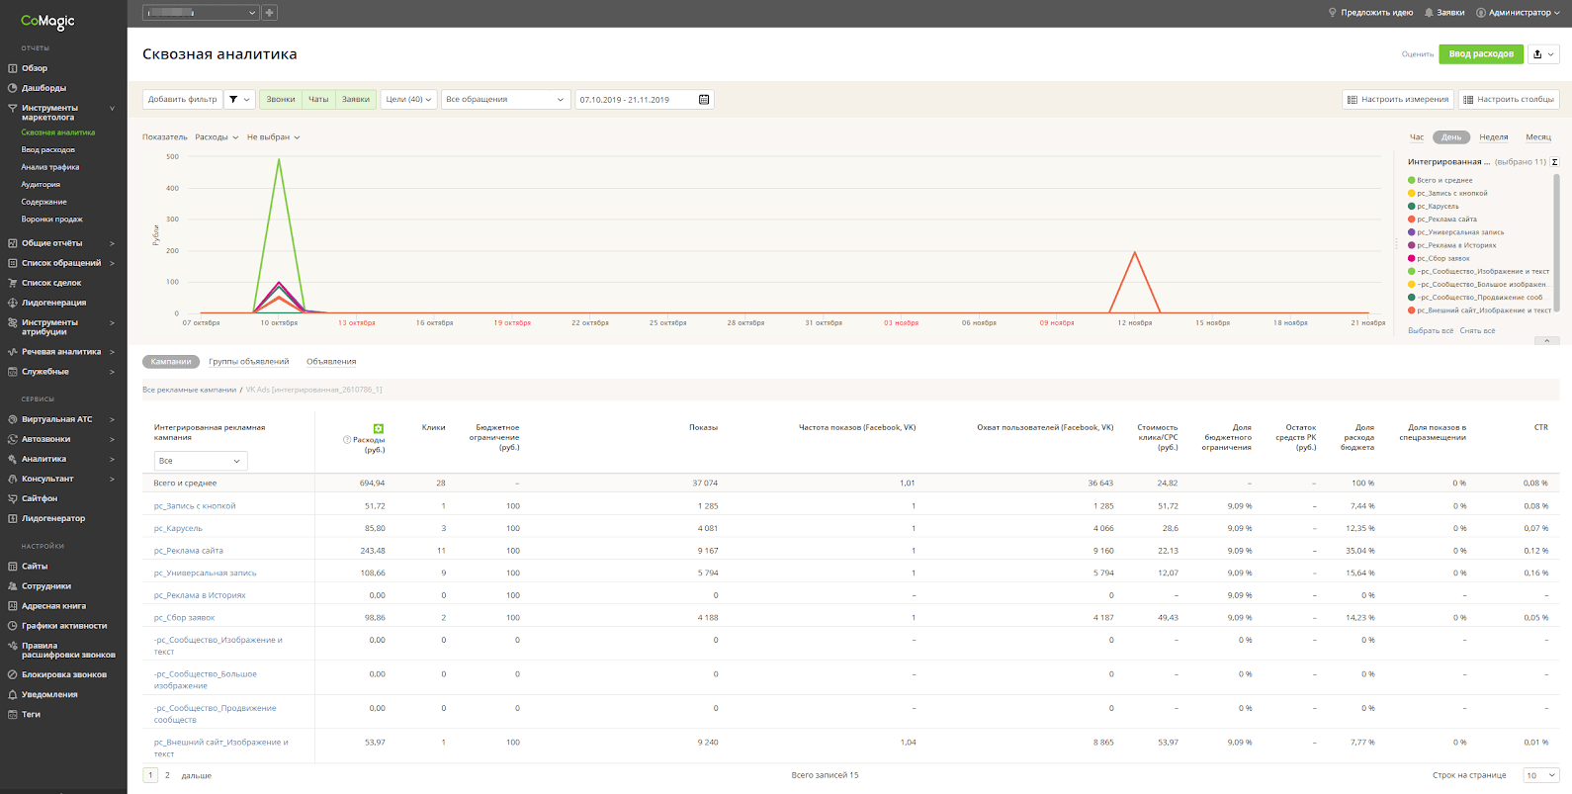Screen dimensions: 1572x794
Task: Click the add site plus icon
Action: pos(269,13)
